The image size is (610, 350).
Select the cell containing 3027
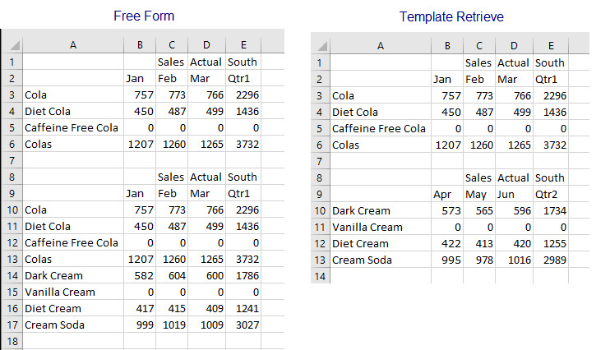(x=243, y=325)
